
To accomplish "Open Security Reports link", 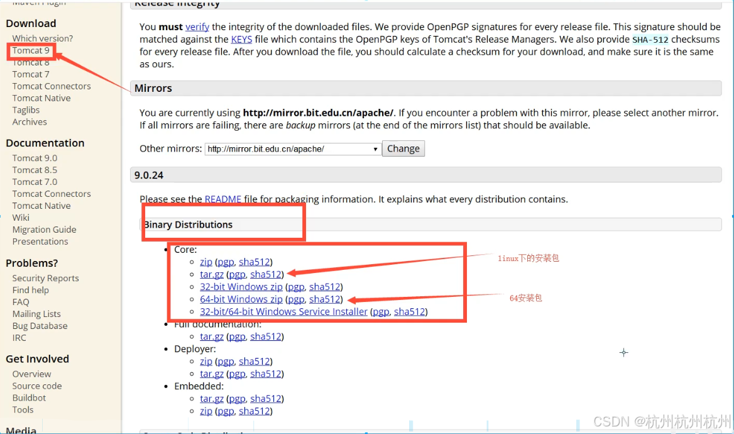I will (45, 279).
